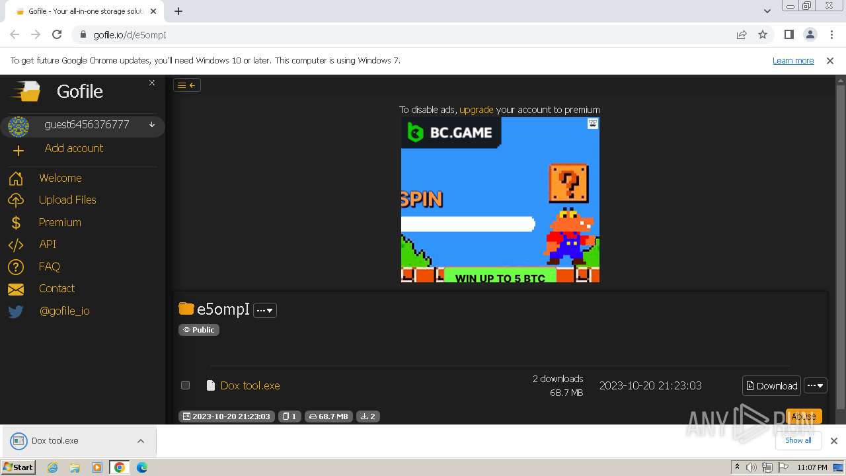Close the Gofile browser tab
The width and height of the screenshot is (846, 476).
click(x=153, y=11)
